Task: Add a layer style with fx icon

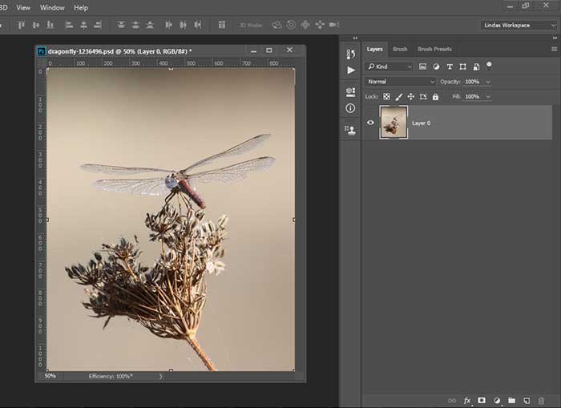Action: pyautogui.click(x=467, y=401)
